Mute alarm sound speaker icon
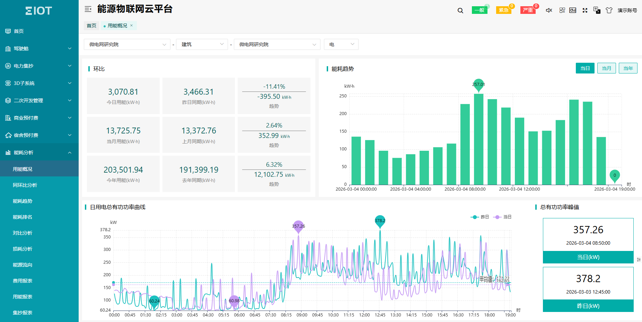This screenshot has width=642, height=322. (x=549, y=10)
